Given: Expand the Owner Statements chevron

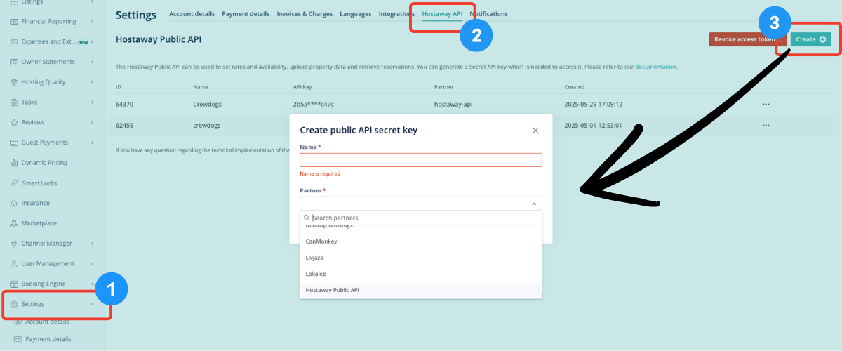Looking at the screenshot, I should [x=93, y=62].
